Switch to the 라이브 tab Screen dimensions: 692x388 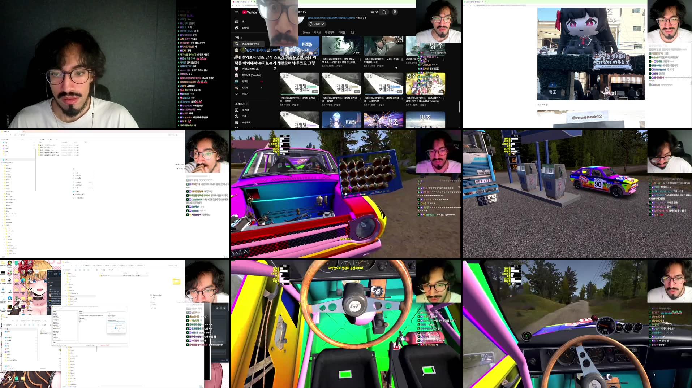click(318, 32)
